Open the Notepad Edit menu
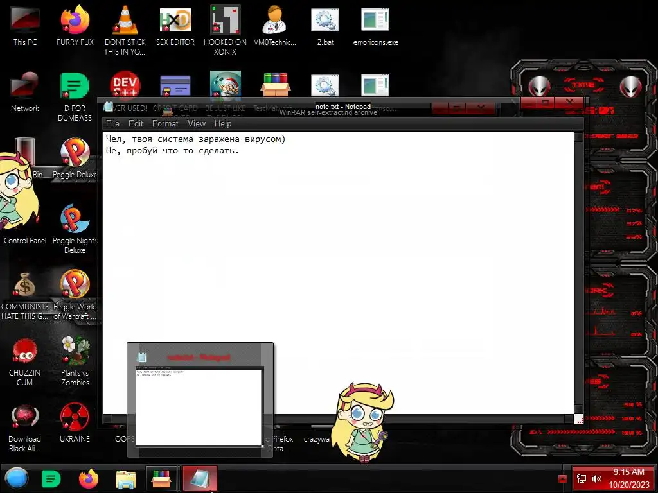658x493 pixels. (x=136, y=124)
